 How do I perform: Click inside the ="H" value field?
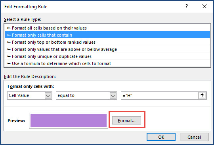click(x=160, y=96)
